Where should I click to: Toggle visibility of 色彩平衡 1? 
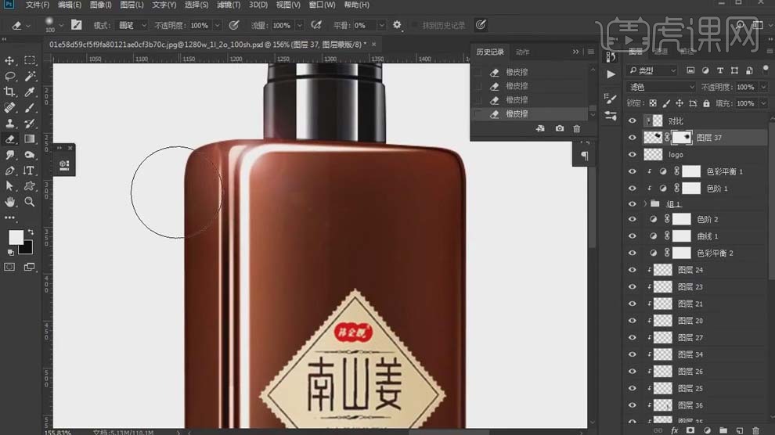[633, 171]
